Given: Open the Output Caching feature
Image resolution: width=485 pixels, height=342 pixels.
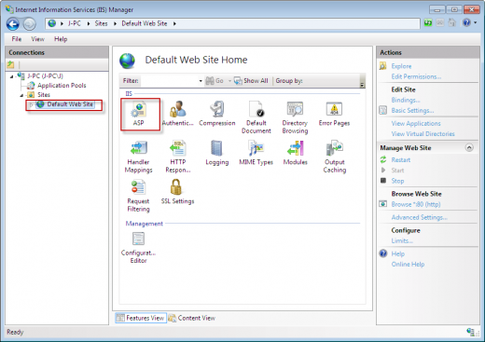Looking at the screenshot, I should pyautogui.click(x=335, y=157).
